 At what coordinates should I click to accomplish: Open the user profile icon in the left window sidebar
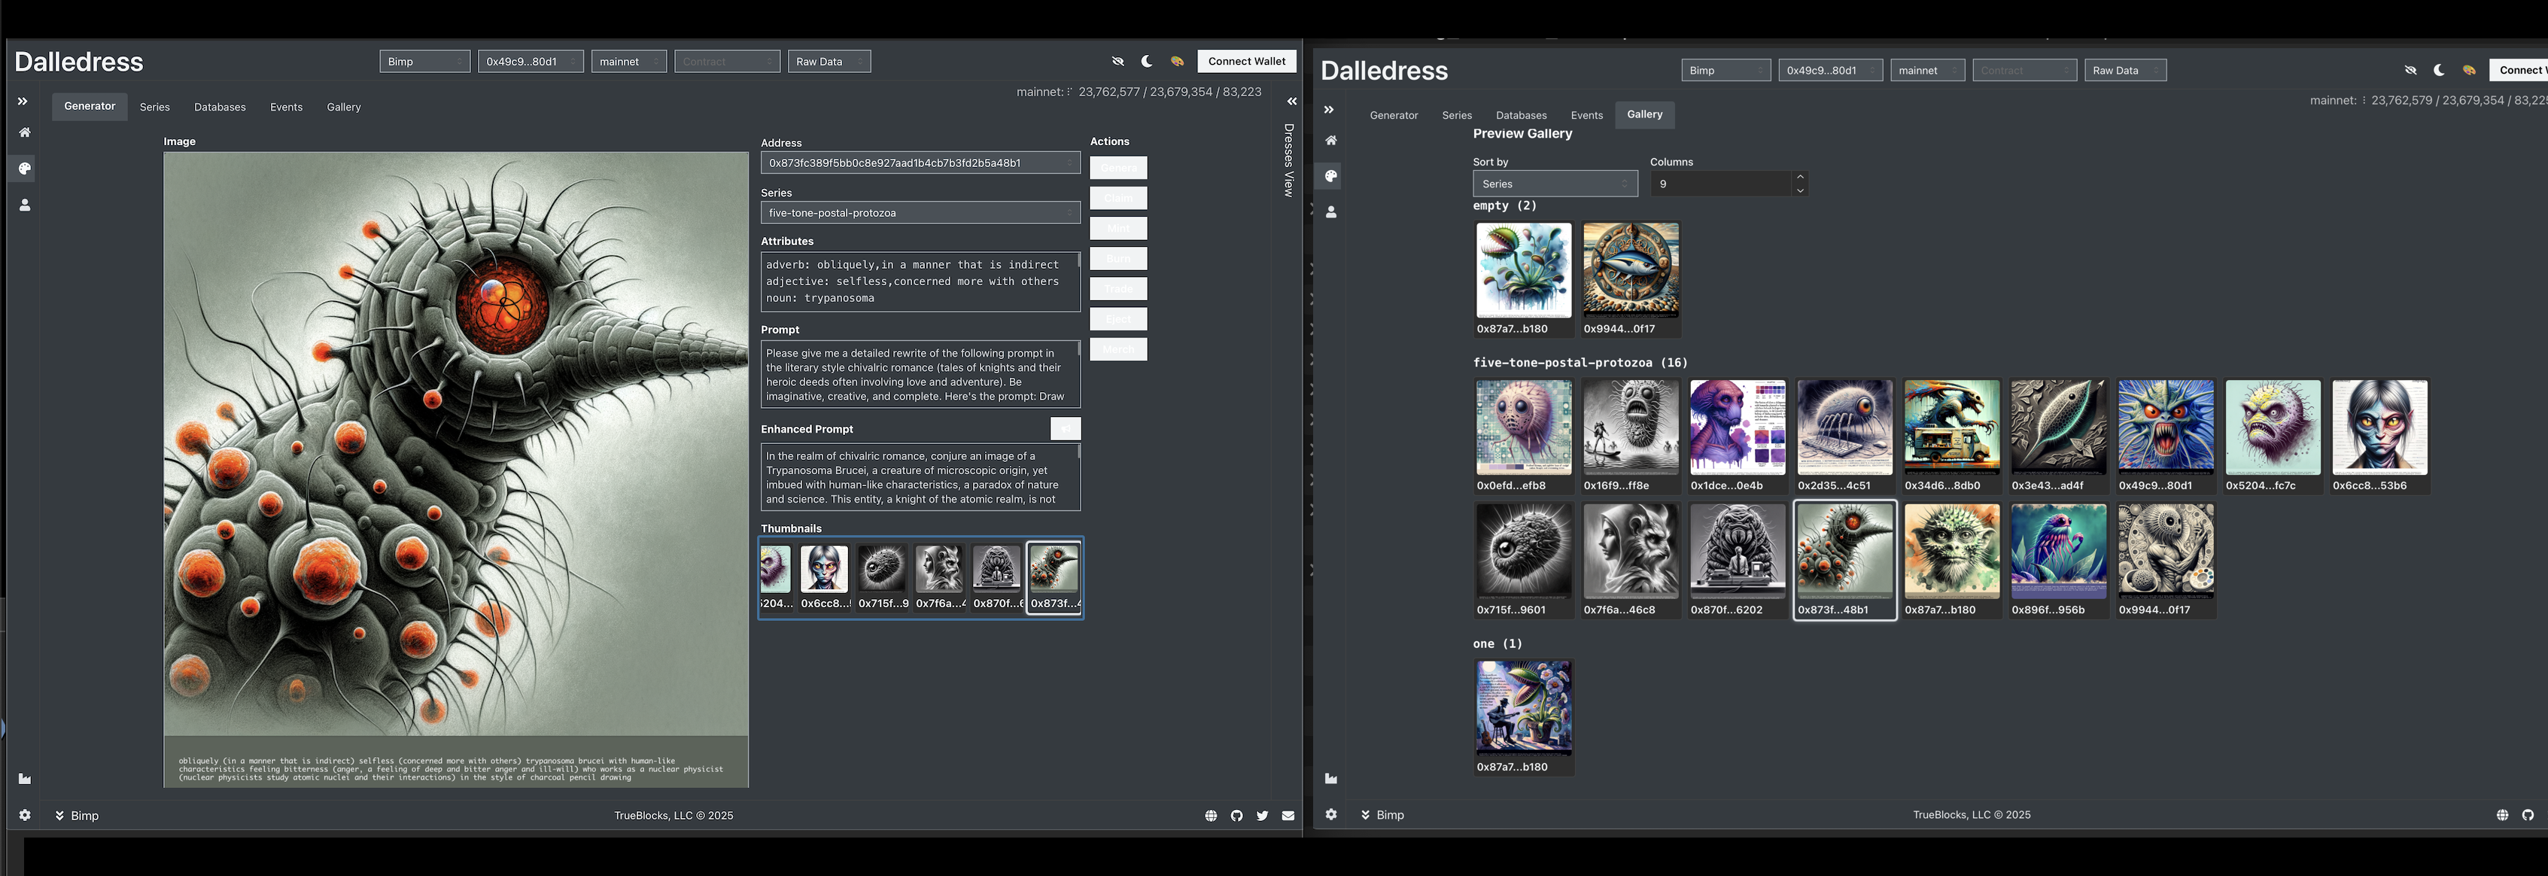tap(25, 205)
